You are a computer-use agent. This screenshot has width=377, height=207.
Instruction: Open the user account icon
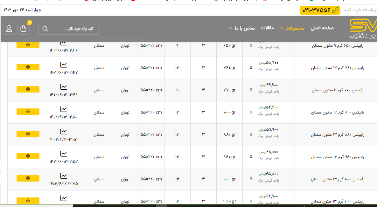(x=9, y=29)
